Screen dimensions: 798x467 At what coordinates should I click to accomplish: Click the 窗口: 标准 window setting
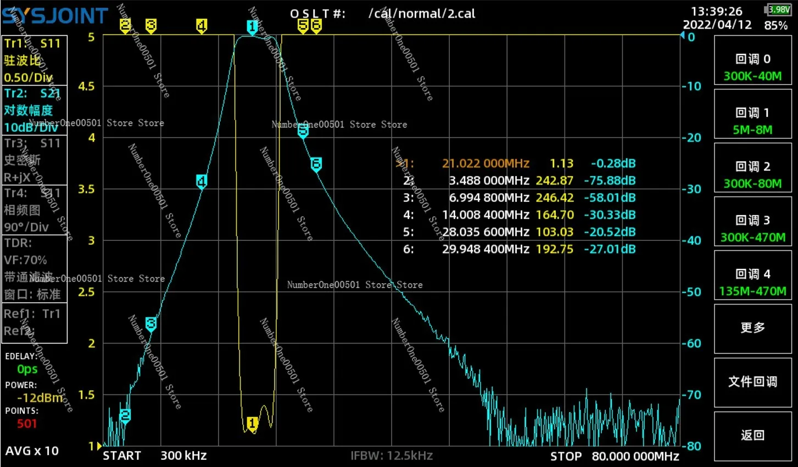pos(32,294)
